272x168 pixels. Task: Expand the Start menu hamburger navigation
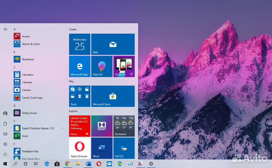click(5, 29)
